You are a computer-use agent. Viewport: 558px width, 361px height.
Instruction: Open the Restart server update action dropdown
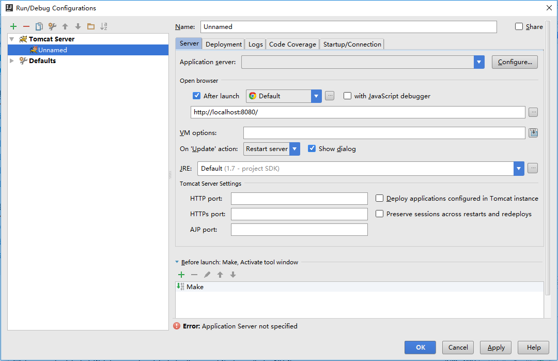click(295, 149)
